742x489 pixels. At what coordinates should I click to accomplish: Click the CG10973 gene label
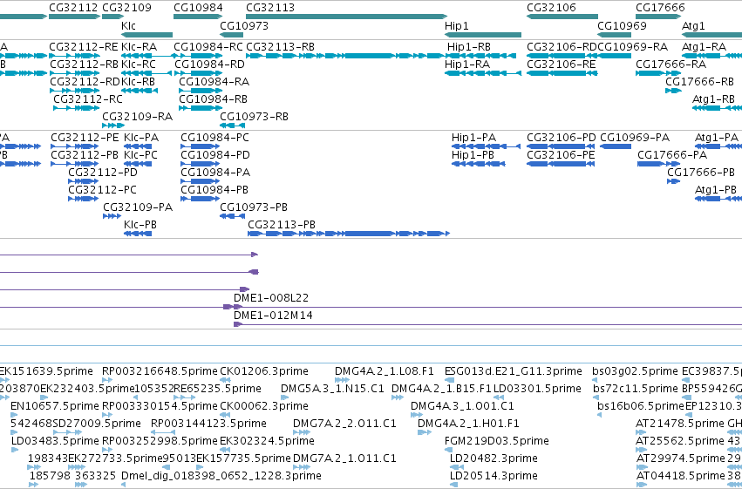tap(244, 25)
